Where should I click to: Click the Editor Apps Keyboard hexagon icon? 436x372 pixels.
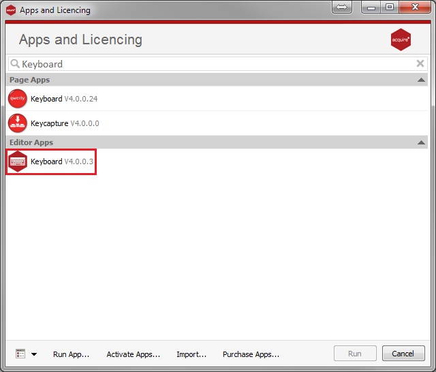(x=18, y=161)
